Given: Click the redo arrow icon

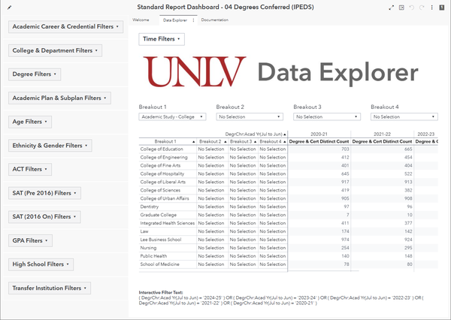Looking at the screenshot, I should [x=422, y=8].
